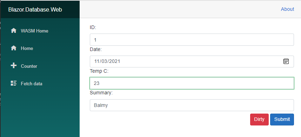Click the Blazor.Database.Web brand title
The height and width of the screenshot is (137, 301).
point(35,9)
